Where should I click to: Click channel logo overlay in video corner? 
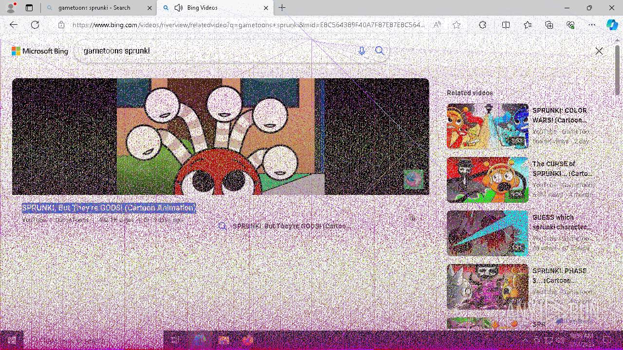click(x=414, y=179)
